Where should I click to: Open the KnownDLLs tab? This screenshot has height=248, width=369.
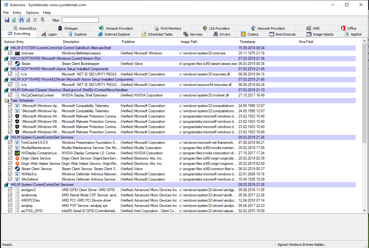[25, 28]
